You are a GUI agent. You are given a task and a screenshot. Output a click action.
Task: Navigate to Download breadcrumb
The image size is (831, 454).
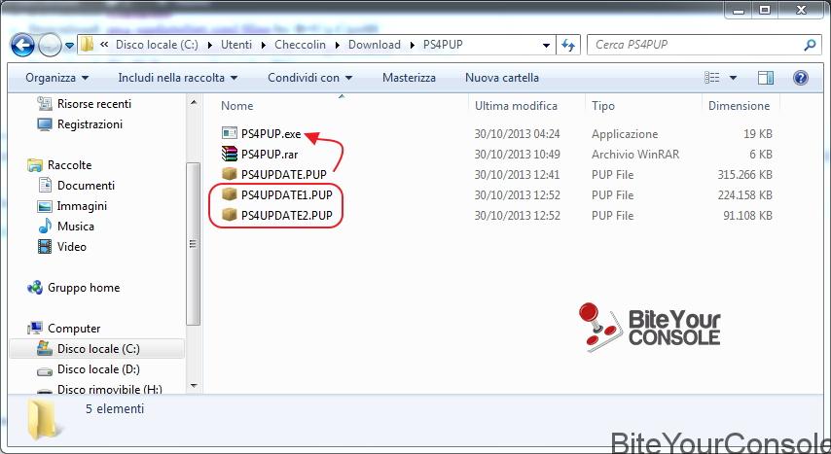(x=375, y=45)
